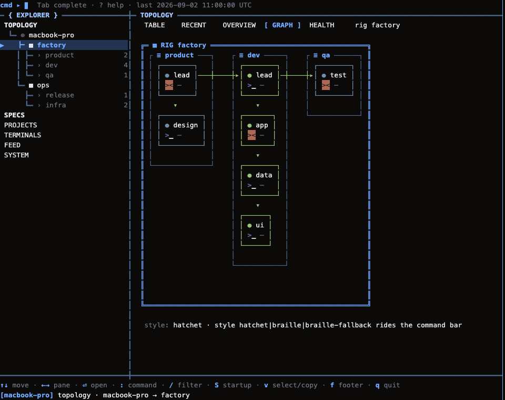Click the square icon beside RIG factory title

click(155, 45)
